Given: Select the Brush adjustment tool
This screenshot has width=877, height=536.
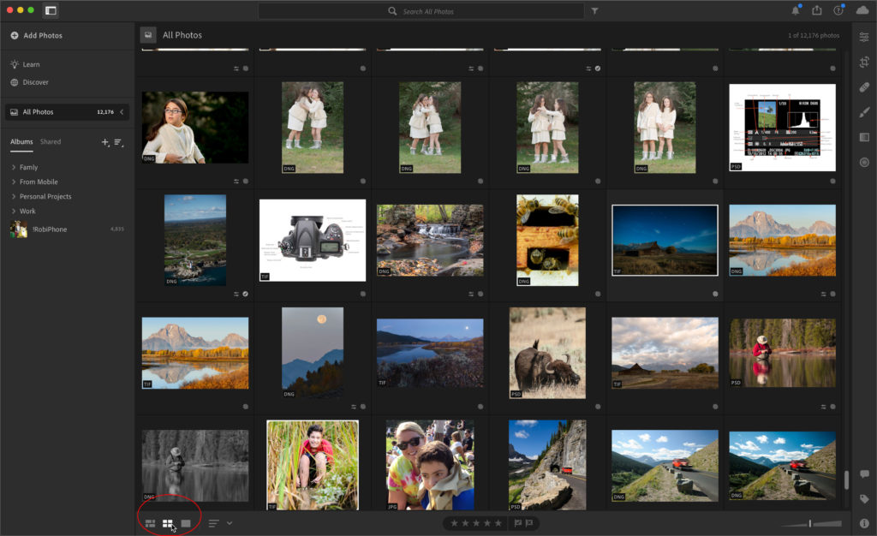Looking at the screenshot, I should click(x=864, y=112).
